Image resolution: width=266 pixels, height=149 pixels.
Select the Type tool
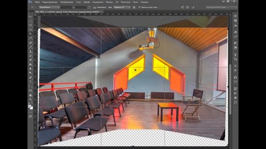coord(30,82)
